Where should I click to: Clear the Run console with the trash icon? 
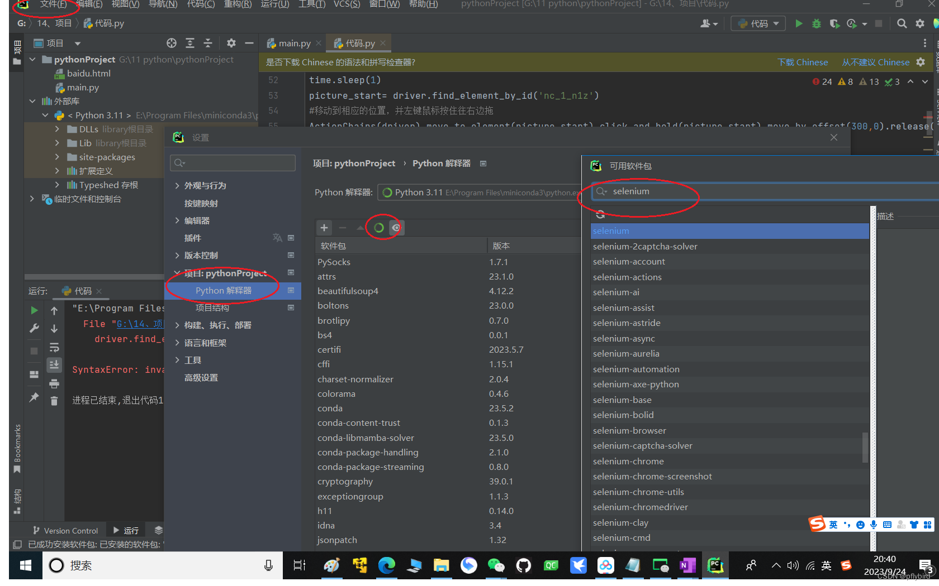(54, 401)
